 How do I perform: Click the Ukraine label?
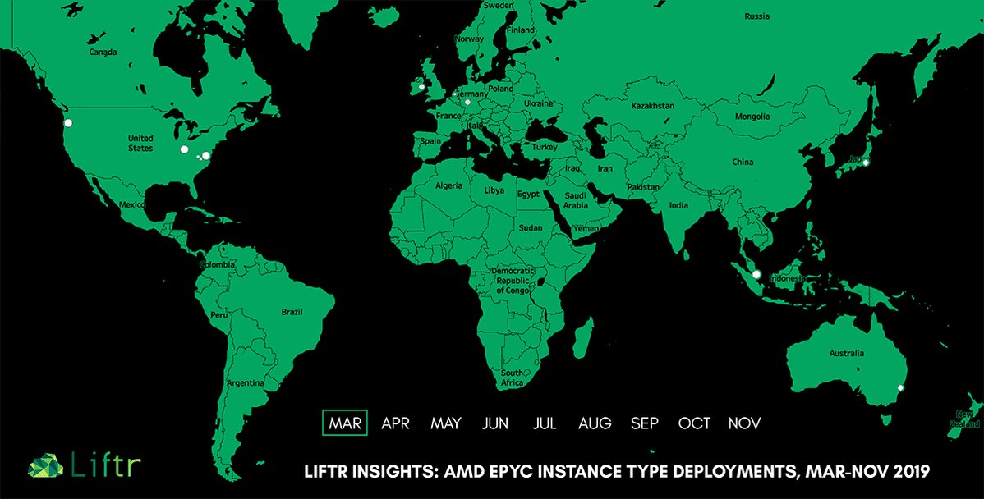(539, 103)
